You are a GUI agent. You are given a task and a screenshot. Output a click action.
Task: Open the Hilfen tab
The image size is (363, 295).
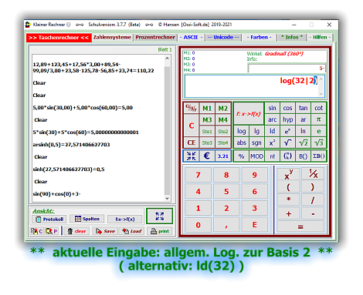point(320,37)
